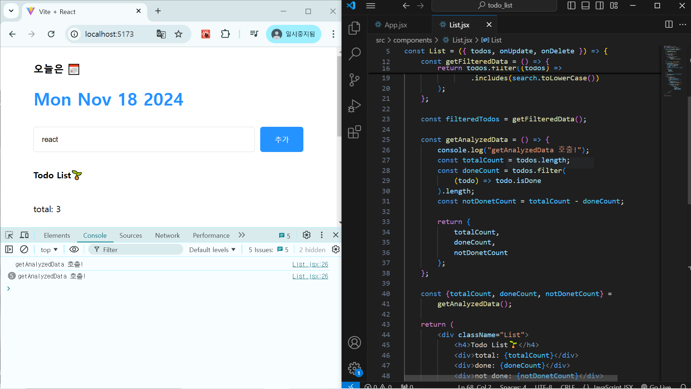Clear the DevTools console
Image resolution: width=691 pixels, height=389 pixels.
click(24, 249)
